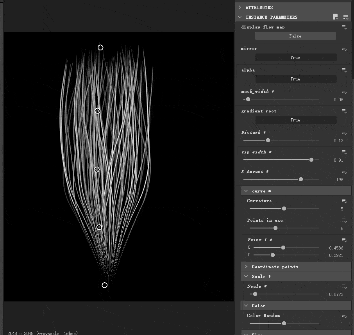Click the X Amount slider handle
The image size is (354, 335).
pos(301,179)
